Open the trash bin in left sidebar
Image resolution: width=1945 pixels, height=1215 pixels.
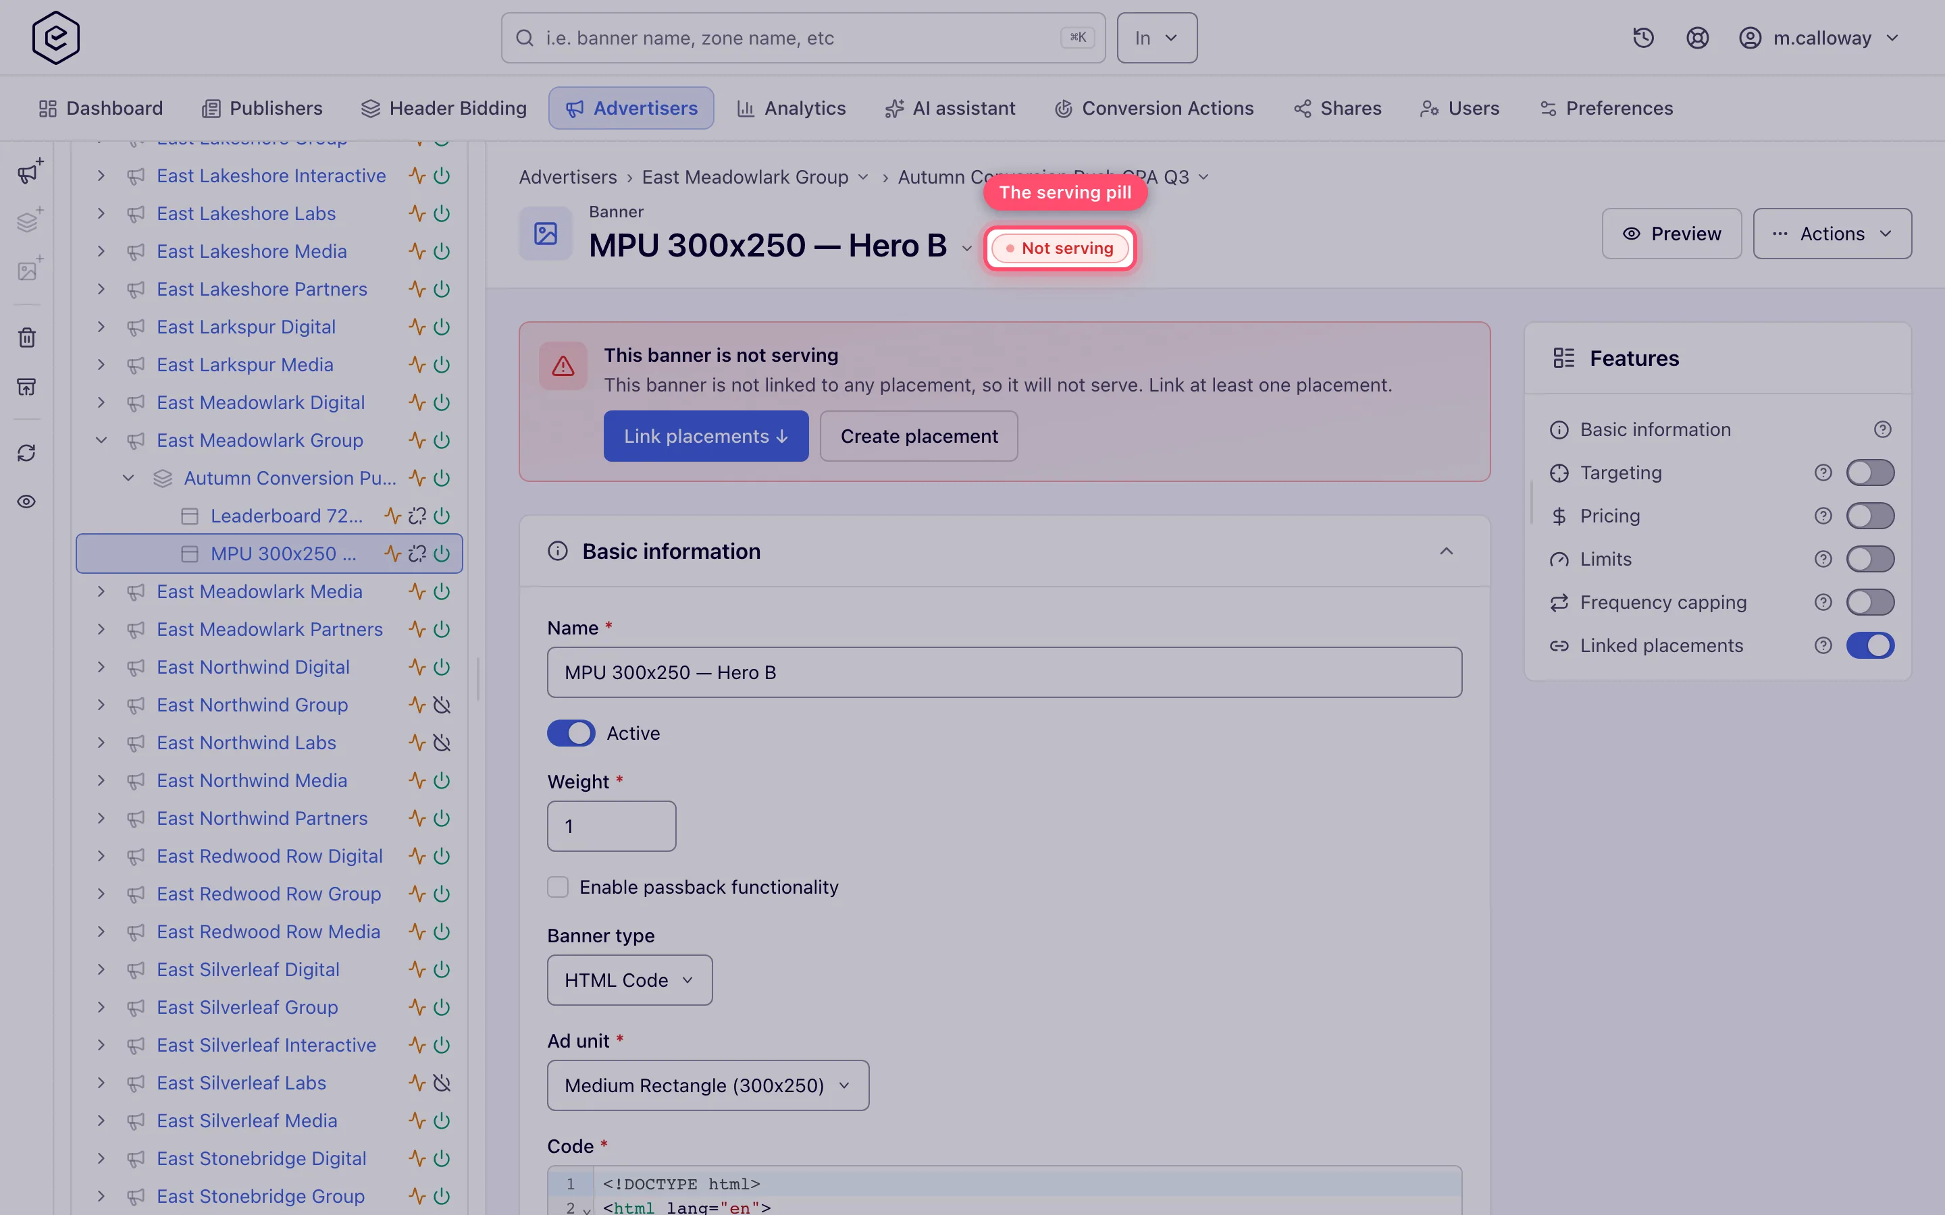[x=26, y=337]
